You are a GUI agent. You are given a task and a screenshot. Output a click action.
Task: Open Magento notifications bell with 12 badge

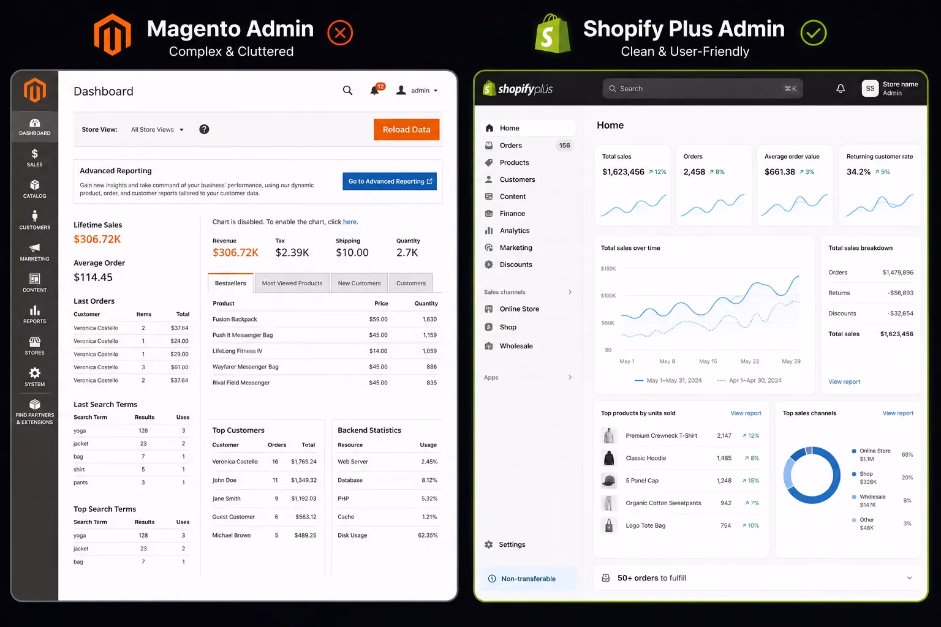(x=376, y=89)
